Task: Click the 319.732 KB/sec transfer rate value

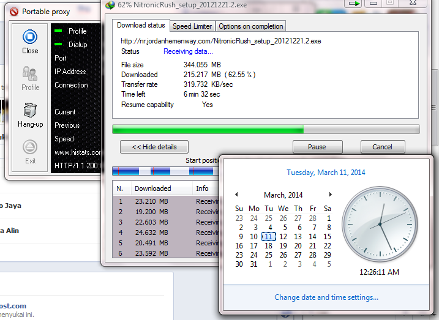Action: tap(208, 84)
